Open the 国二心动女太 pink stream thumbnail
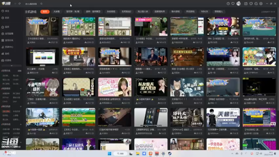 [x=115, y=87]
